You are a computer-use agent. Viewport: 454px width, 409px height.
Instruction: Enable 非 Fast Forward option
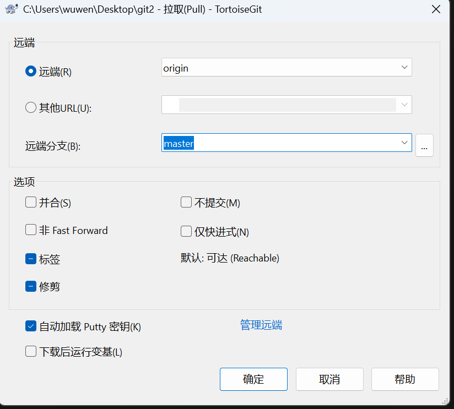30,230
